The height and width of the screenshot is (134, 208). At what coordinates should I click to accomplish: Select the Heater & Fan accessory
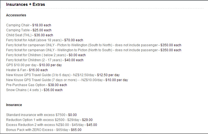16,70
